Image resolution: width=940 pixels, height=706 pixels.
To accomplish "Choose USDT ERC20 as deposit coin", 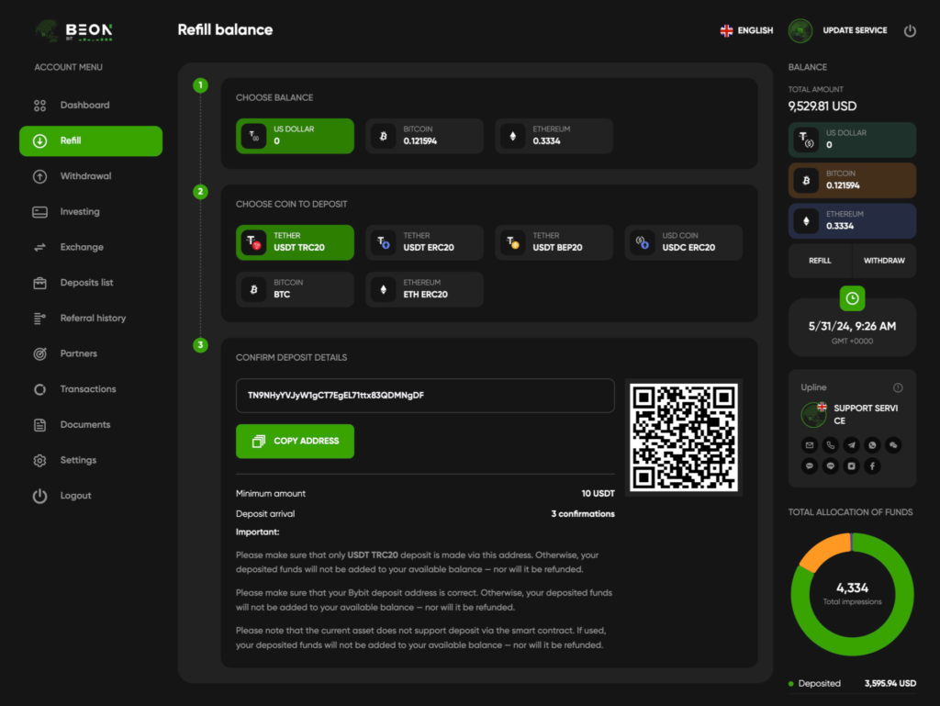I will tap(424, 242).
